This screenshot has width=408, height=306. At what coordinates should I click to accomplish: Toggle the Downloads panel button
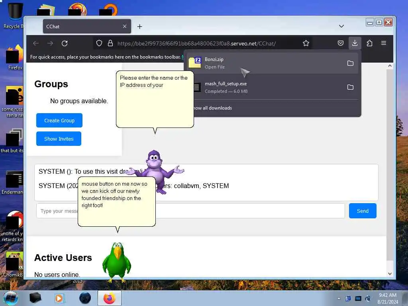point(355,43)
